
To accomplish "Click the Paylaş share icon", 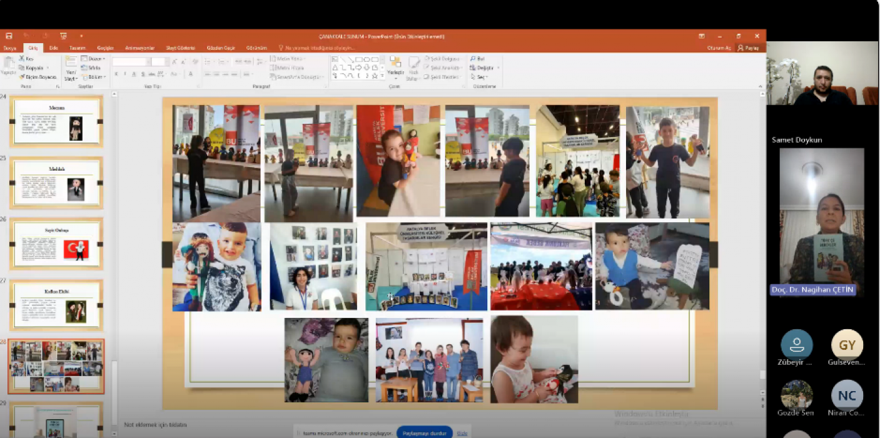I will (748, 48).
